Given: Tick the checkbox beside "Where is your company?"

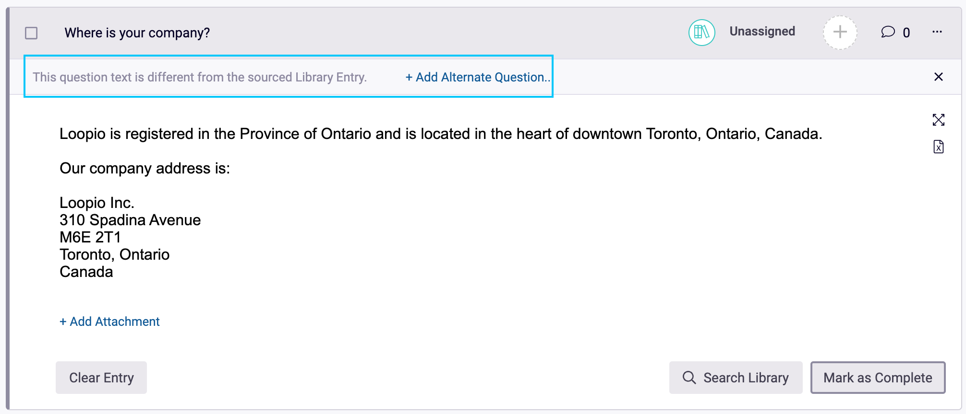Looking at the screenshot, I should (x=31, y=33).
